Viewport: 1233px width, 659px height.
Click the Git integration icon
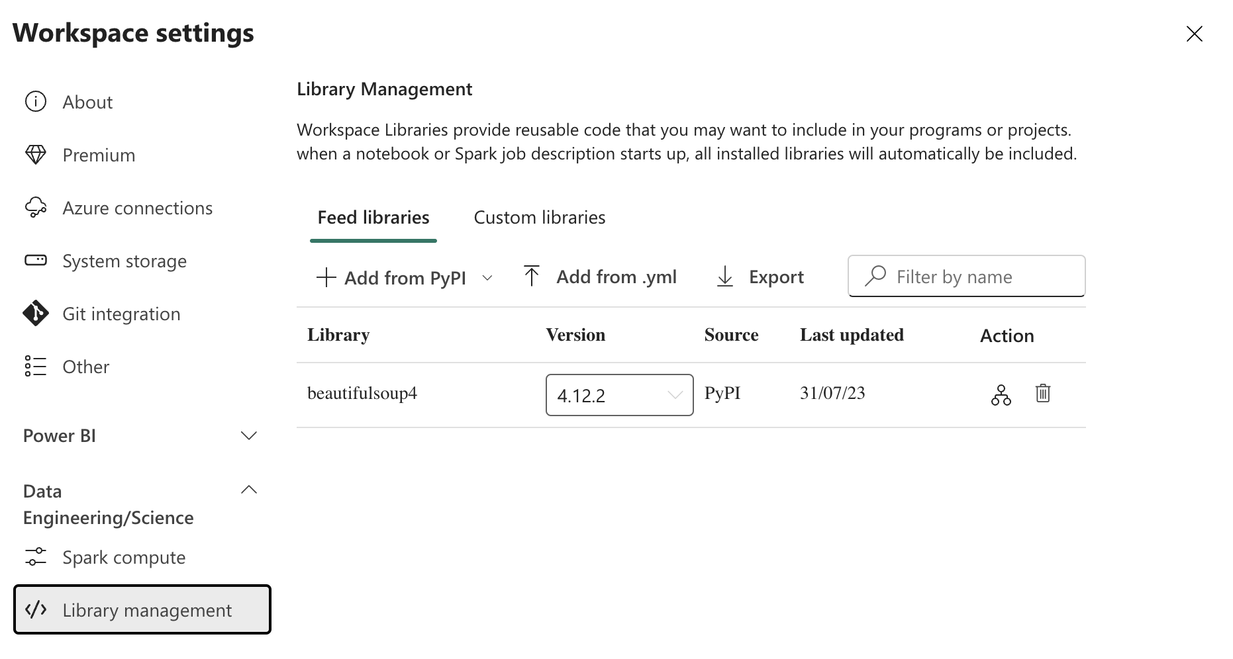pyautogui.click(x=36, y=314)
